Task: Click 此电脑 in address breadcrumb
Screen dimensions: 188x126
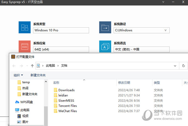Action: pyautogui.click(x=50, y=66)
